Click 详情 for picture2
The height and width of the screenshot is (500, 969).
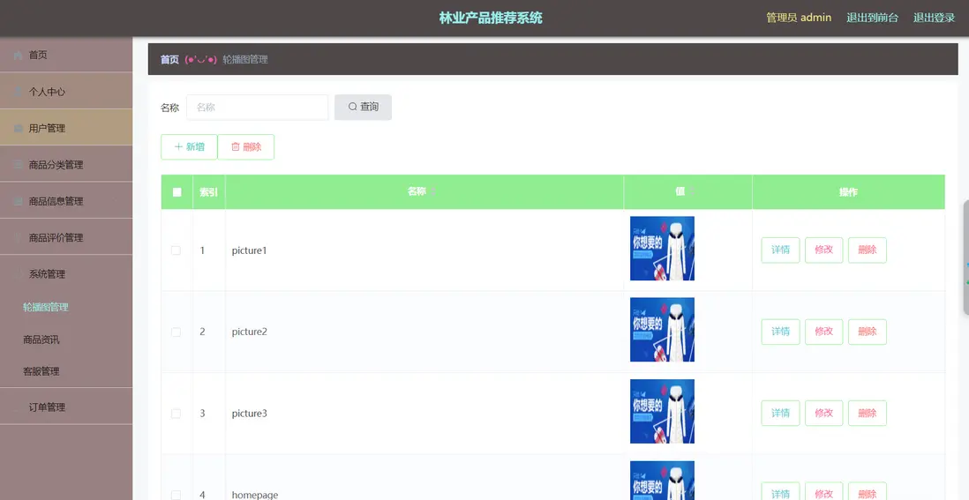tap(780, 332)
